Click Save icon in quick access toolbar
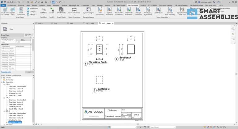The width and height of the screenshot is (238, 129). pos(11,2)
